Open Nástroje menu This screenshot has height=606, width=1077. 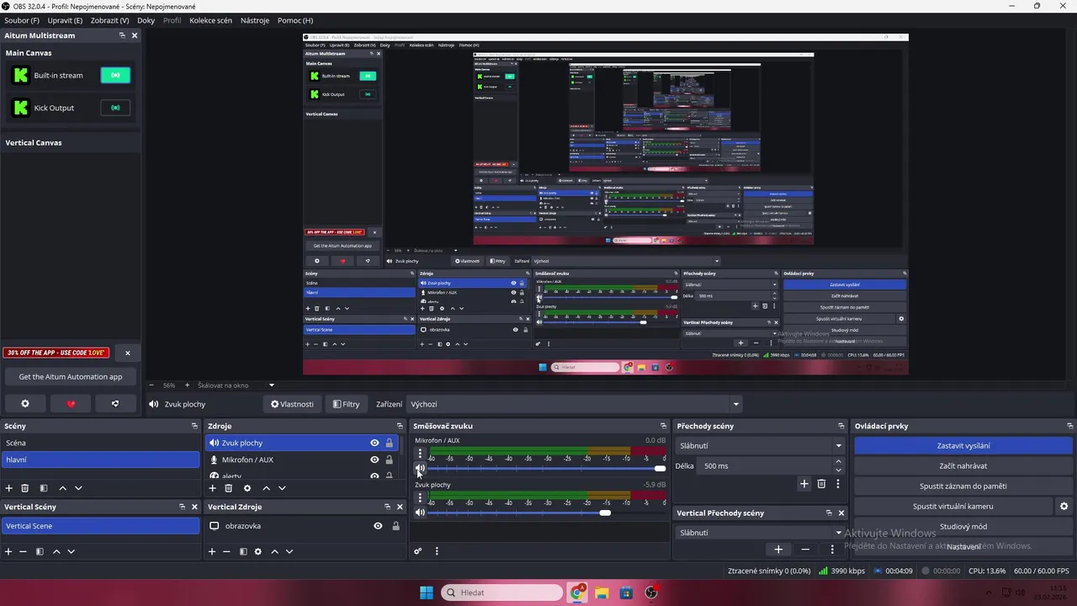255,20
